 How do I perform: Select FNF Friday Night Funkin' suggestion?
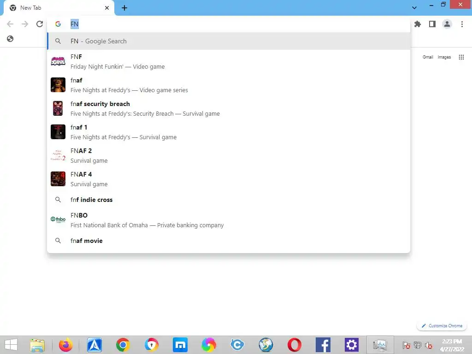[229, 61]
